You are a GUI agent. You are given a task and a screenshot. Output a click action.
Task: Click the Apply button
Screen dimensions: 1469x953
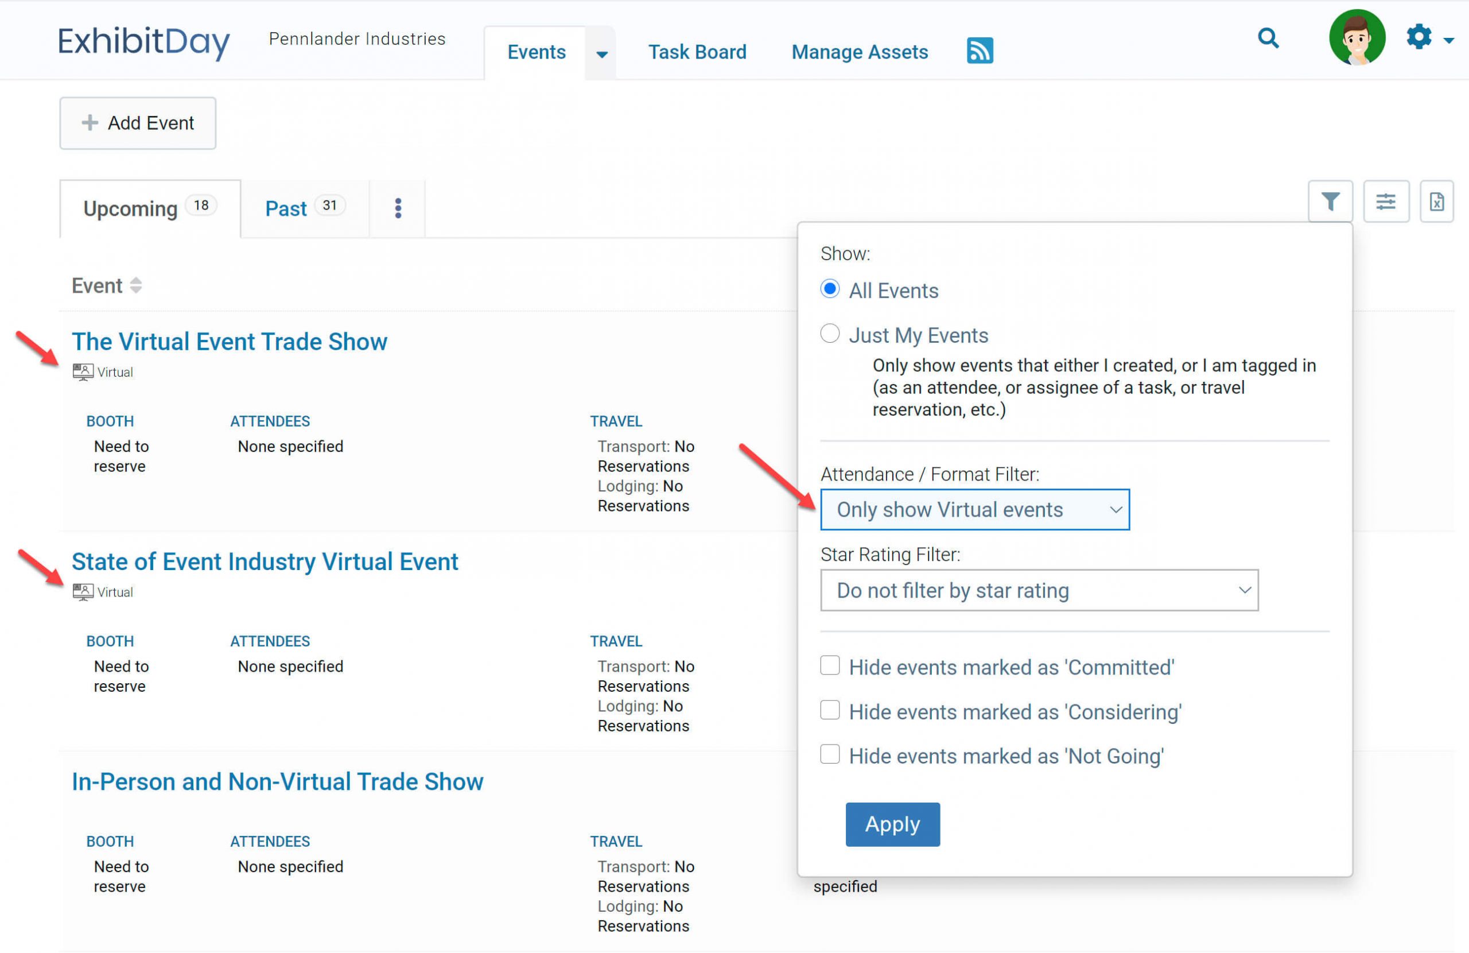892,824
